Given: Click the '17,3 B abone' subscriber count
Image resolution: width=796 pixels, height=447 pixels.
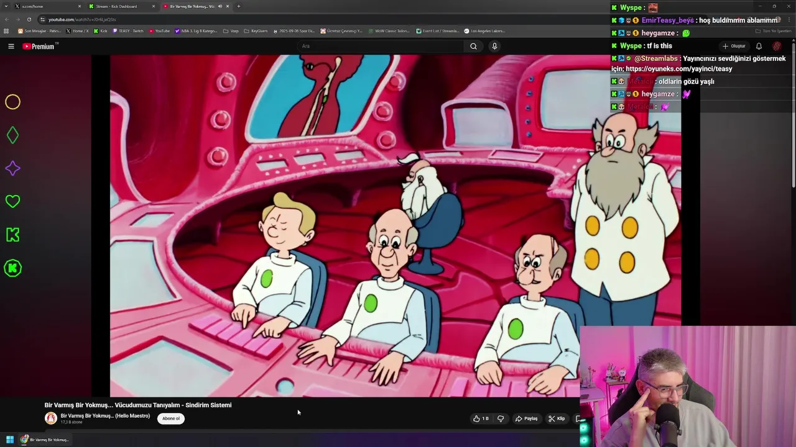Looking at the screenshot, I should point(72,422).
